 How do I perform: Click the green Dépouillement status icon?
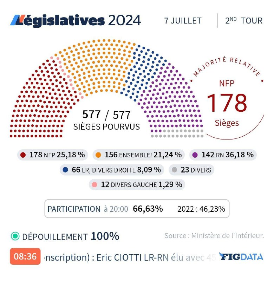coord(15,236)
